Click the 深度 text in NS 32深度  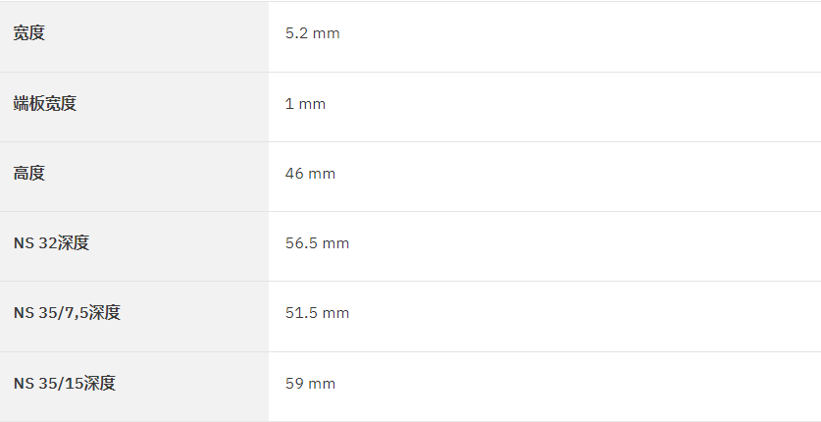coord(74,243)
